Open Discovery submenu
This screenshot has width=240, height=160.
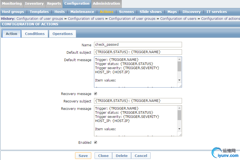192,12
